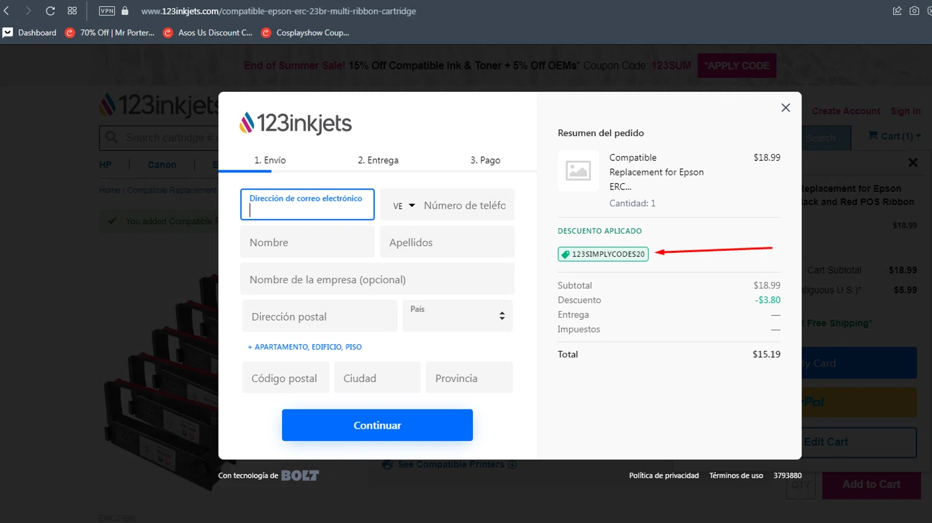This screenshot has height=523, width=932.
Task: Click the APPLY CODE banner button
Action: coord(737,66)
